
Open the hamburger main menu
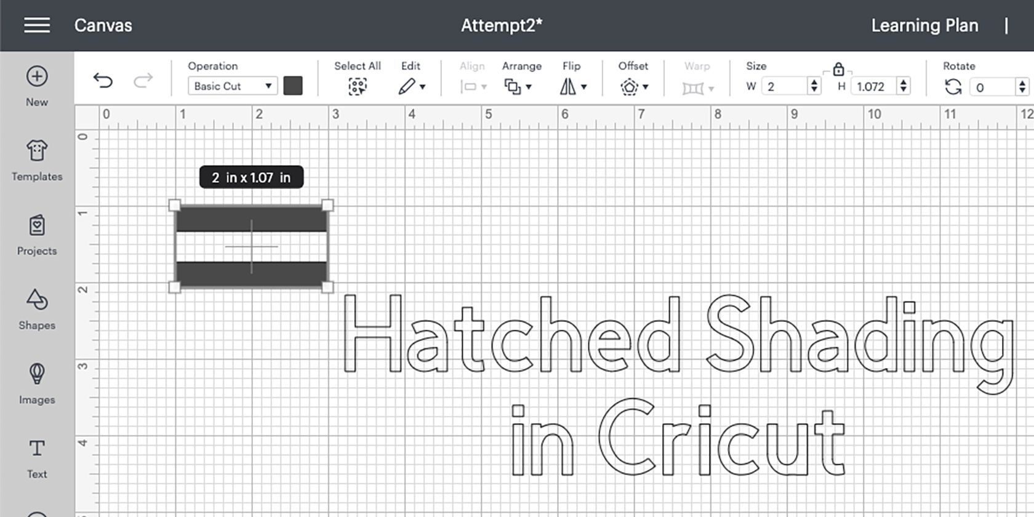37,25
